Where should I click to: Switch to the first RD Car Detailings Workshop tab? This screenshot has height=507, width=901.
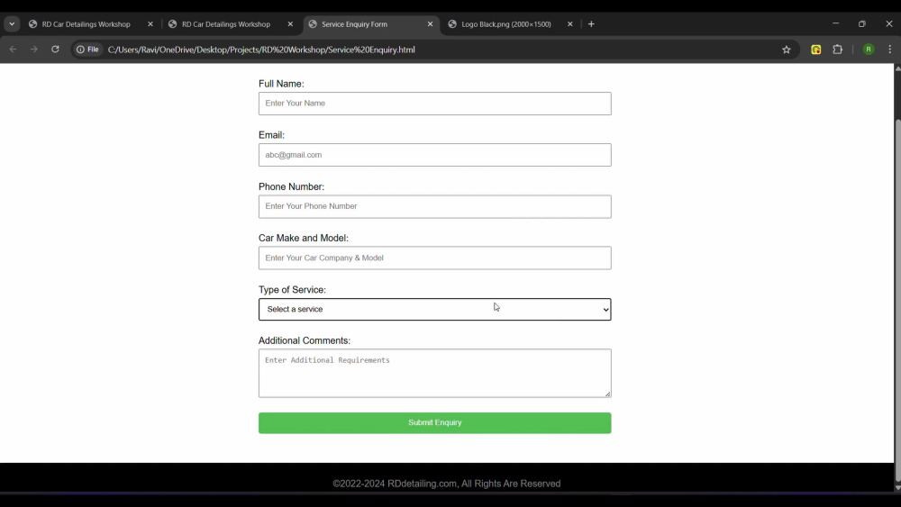click(86, 24)
